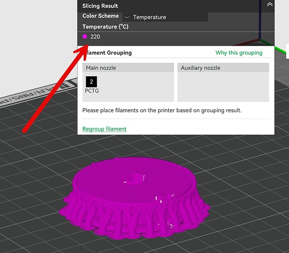Click the place filaments instruction text
The image size is (289, 253).
point(162,110)
